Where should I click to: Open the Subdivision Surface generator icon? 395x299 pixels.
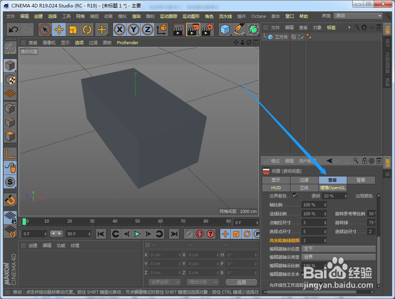[x=253, y=30]
